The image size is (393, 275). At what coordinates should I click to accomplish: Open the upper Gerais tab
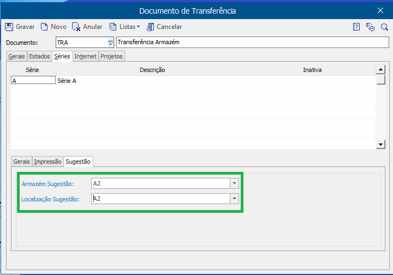[16, 56]
